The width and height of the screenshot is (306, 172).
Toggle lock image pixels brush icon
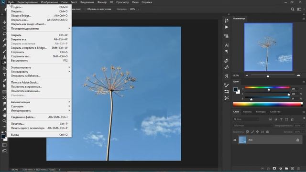[x=252, y=132]
